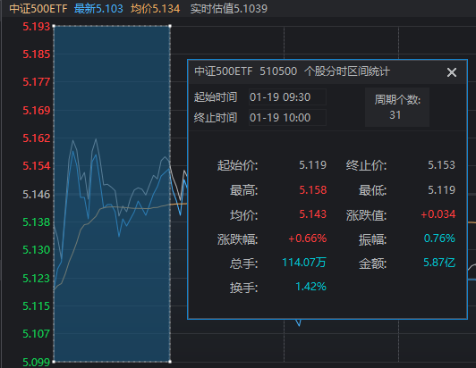
Task: Click the 最新5.103 latest price label
Action: click(x=98, y=9)
